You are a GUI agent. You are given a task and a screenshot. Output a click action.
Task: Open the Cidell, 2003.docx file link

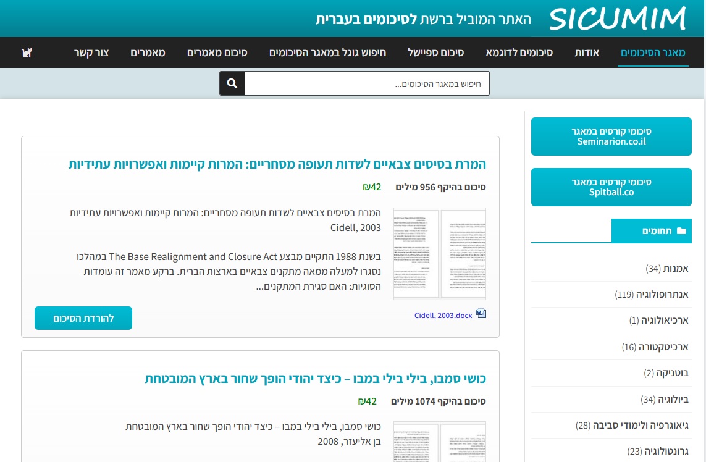(443, 315)
